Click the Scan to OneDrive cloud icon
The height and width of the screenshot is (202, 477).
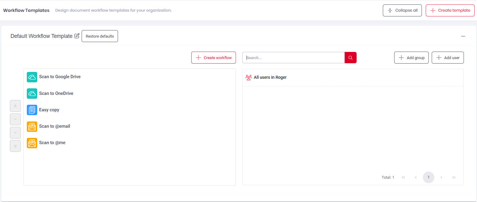32,93
